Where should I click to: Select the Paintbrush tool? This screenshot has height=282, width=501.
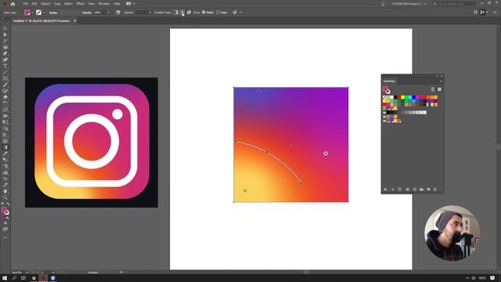point(5,85)
